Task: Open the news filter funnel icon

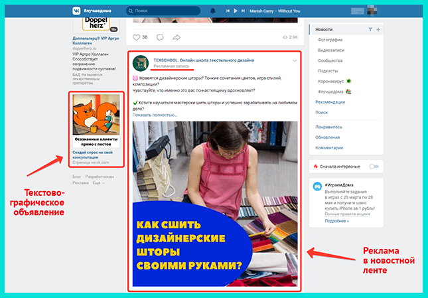Action: (x=370, y=29)
